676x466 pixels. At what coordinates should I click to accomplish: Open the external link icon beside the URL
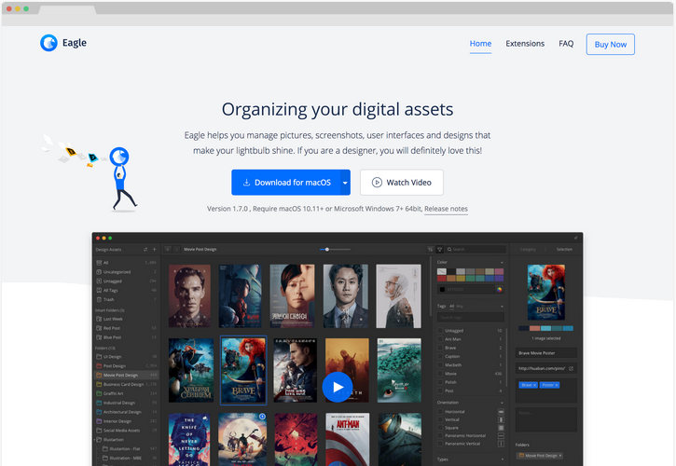point(572,368)
